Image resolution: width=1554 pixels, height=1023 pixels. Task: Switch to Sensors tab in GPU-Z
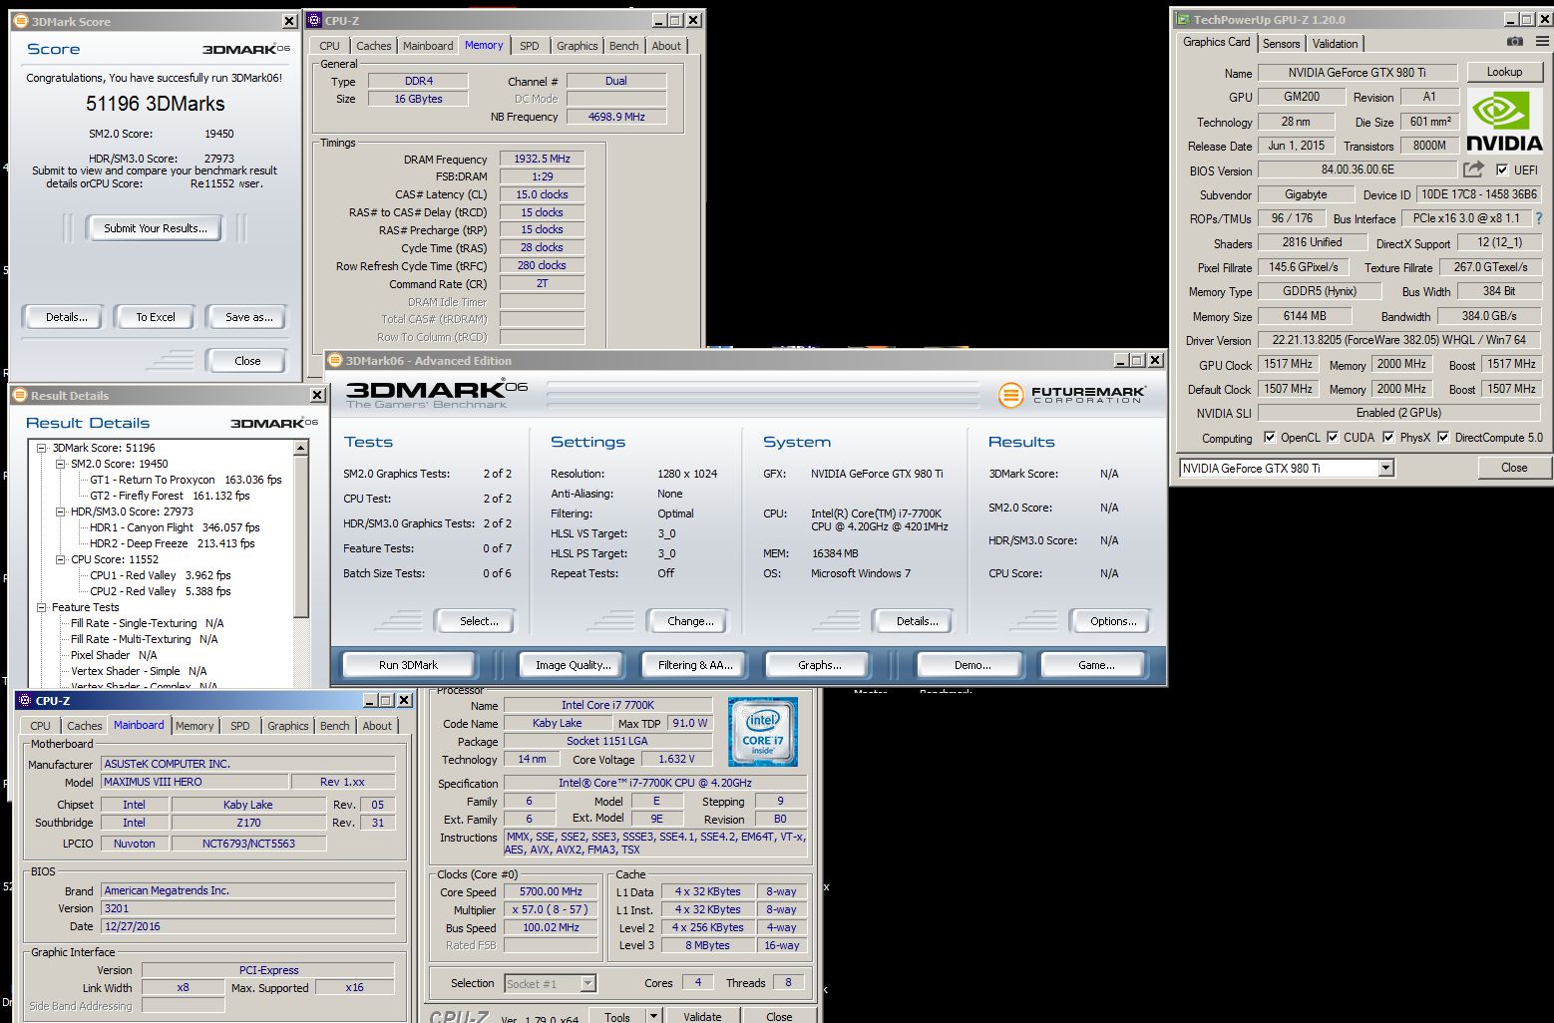(x=1281, y=44)
